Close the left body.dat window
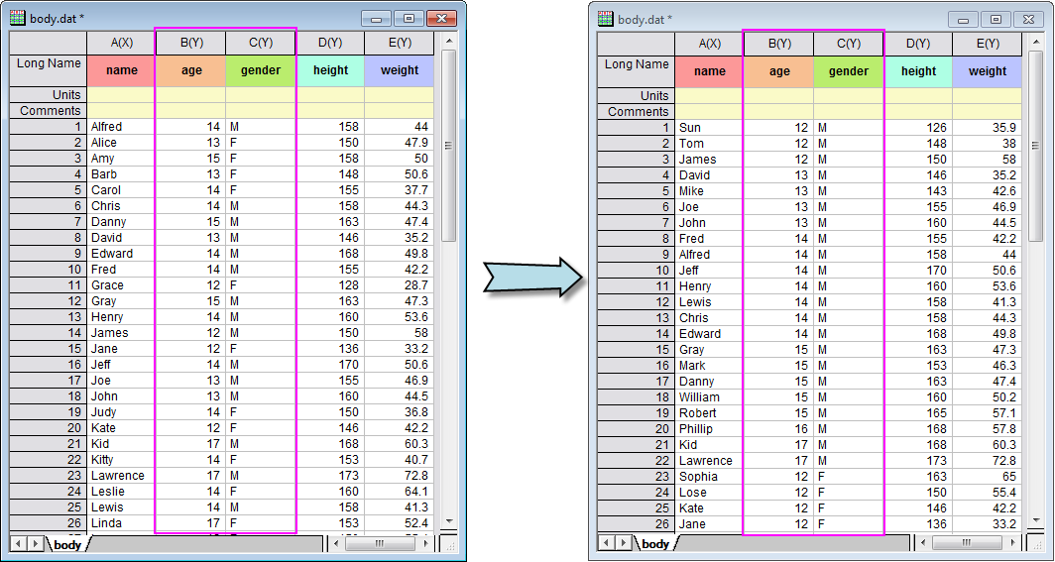 point(441,18)
